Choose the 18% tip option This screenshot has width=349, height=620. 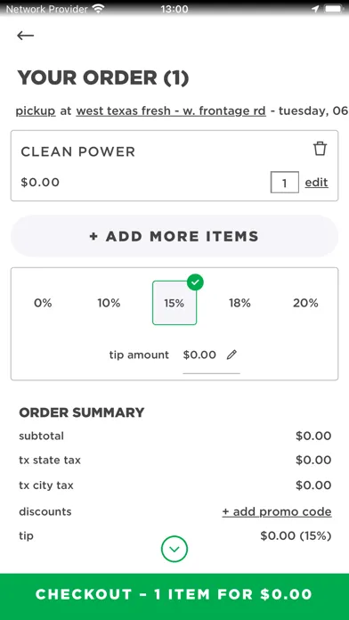pos(239,303)
